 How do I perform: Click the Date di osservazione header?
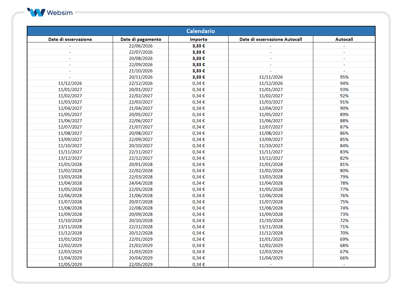[70, 39]
